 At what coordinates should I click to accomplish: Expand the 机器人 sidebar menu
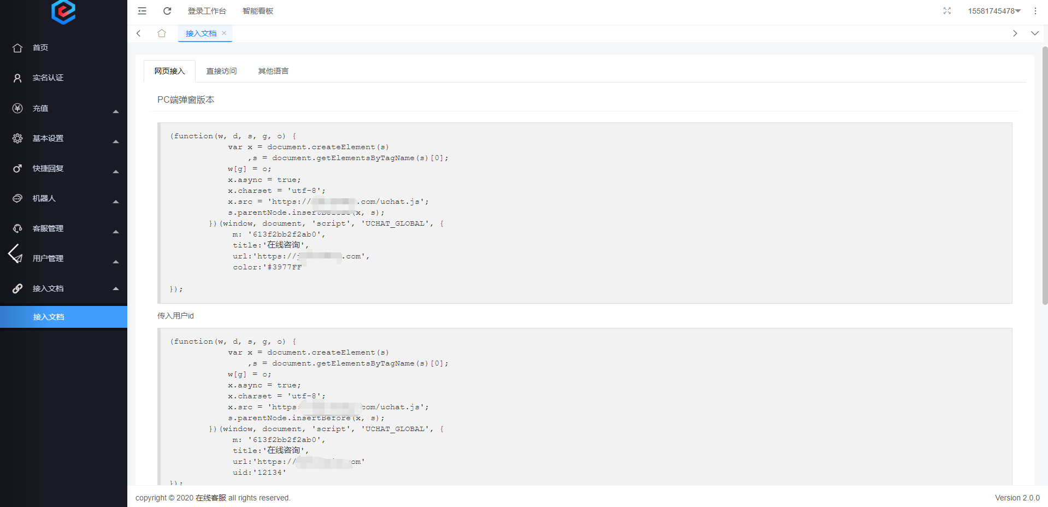[x=63, y=198]
